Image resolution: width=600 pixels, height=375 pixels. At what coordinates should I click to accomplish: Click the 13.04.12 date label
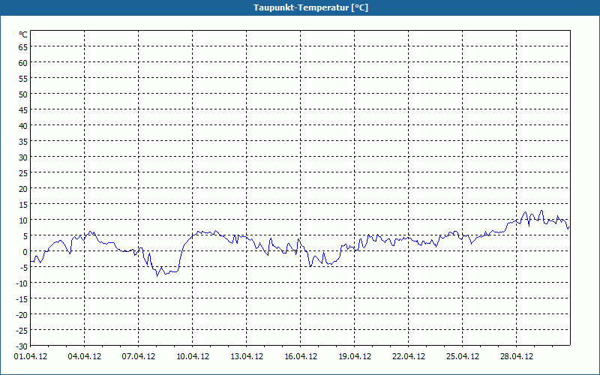pos(247,357)
